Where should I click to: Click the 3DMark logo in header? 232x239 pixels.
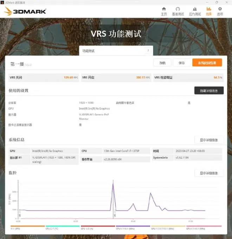point(25,11)
